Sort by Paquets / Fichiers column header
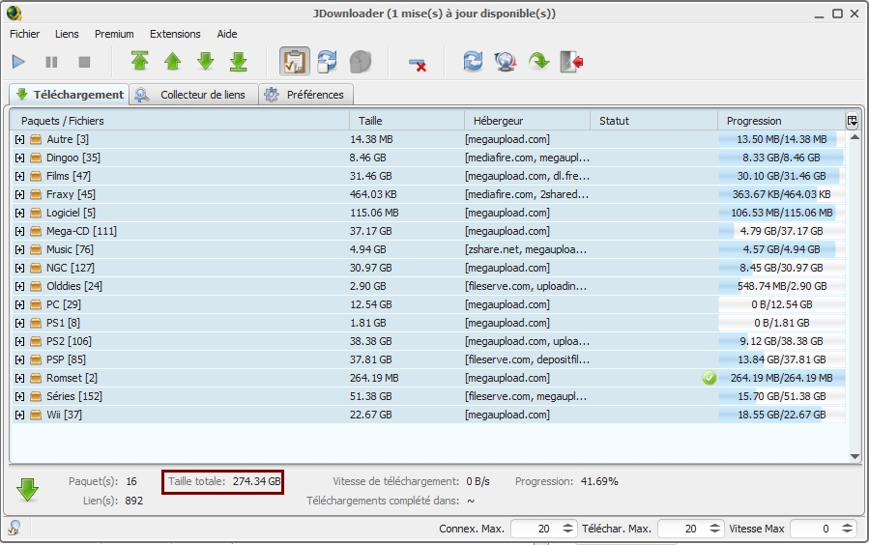 tap(180, 121)
